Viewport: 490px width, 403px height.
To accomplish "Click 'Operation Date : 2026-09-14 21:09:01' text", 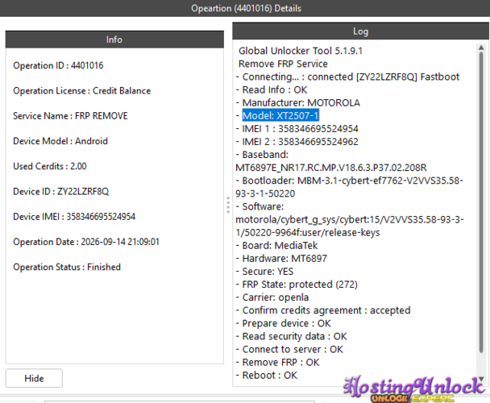I will click(x=86, y=242).
